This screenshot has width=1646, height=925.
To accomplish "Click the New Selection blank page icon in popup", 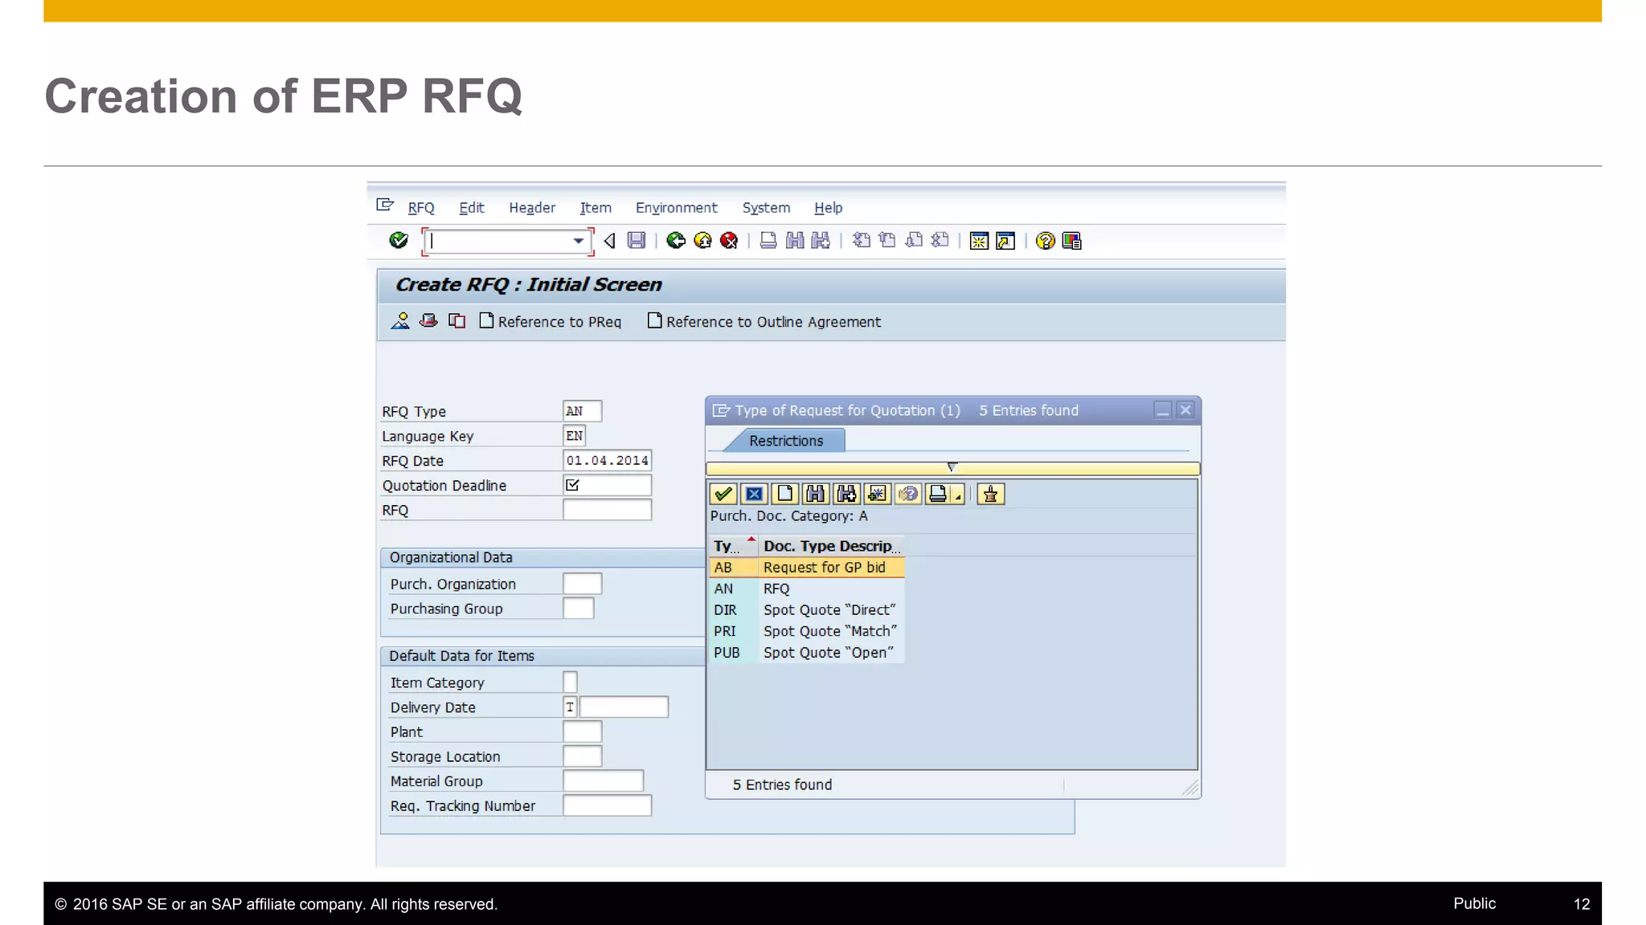I will (784, 494).
